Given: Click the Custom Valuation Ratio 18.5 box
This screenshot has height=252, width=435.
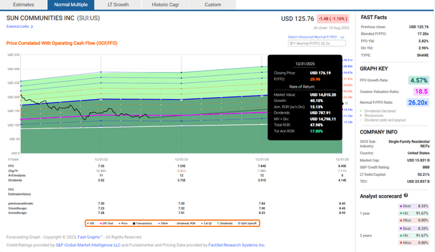Looking at the screenshot, I should [421, 92].
